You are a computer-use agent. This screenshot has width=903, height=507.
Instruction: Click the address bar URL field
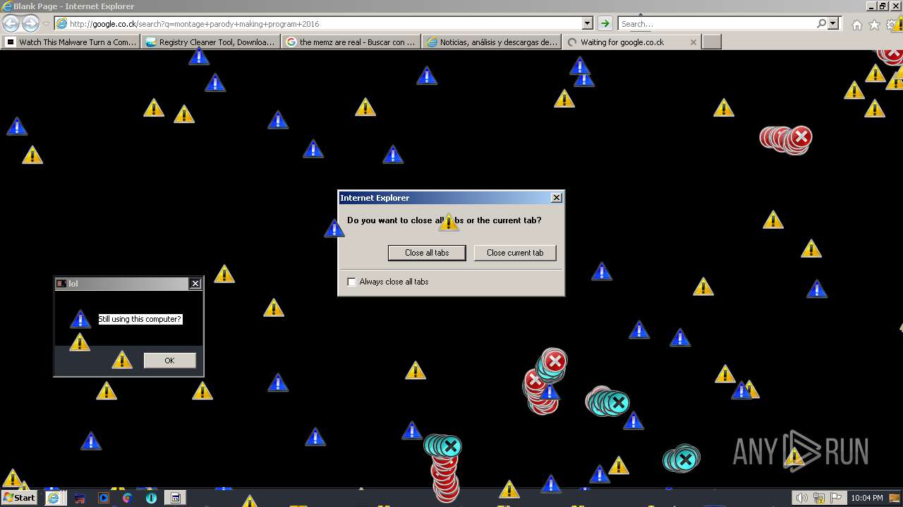(323, 24)
